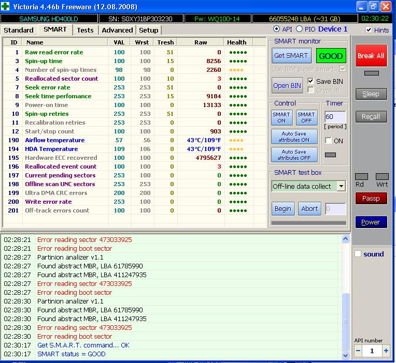
Task: Open the SMART tab
Action: (55, 29)
